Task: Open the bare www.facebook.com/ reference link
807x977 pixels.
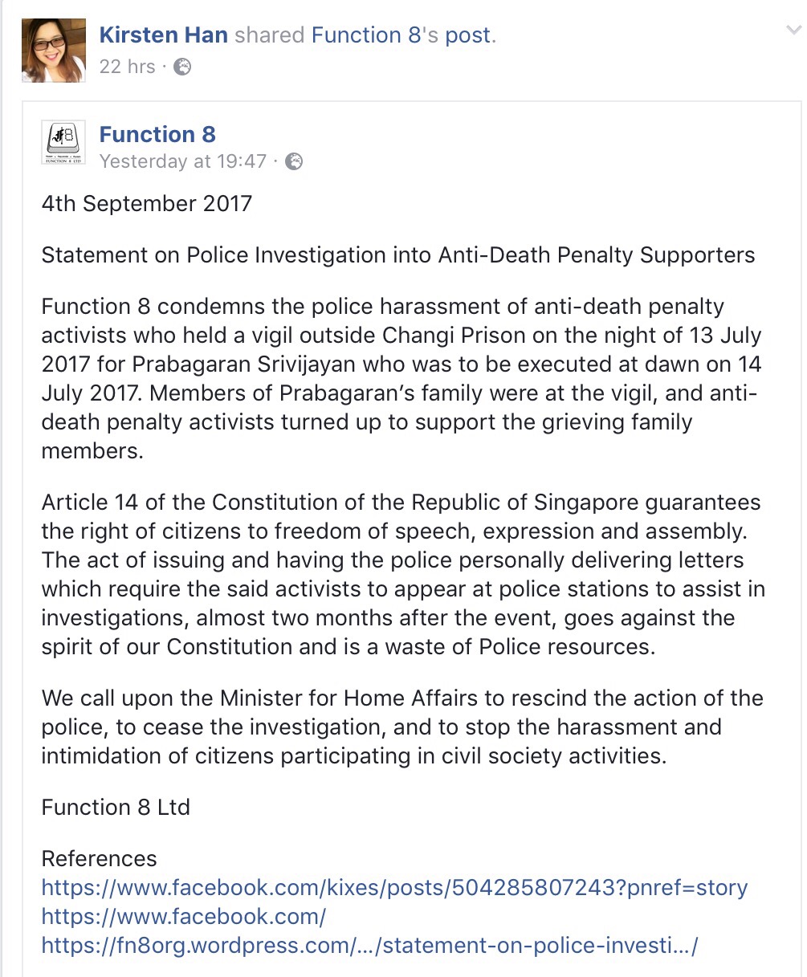Action: (183, 917)
